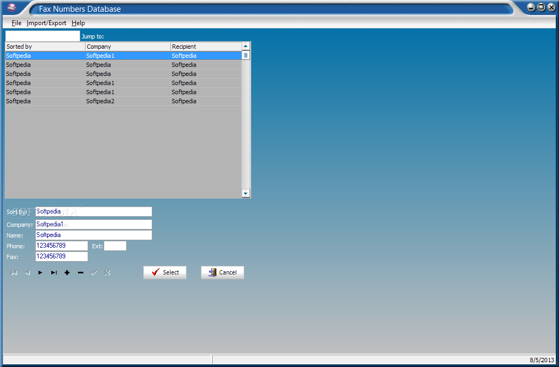Click the Fax number field
559x367 pixels.
(61, 257)
